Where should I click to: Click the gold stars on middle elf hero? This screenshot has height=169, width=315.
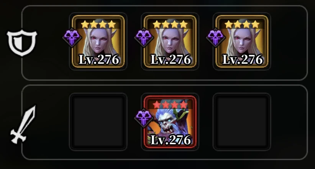170,24
